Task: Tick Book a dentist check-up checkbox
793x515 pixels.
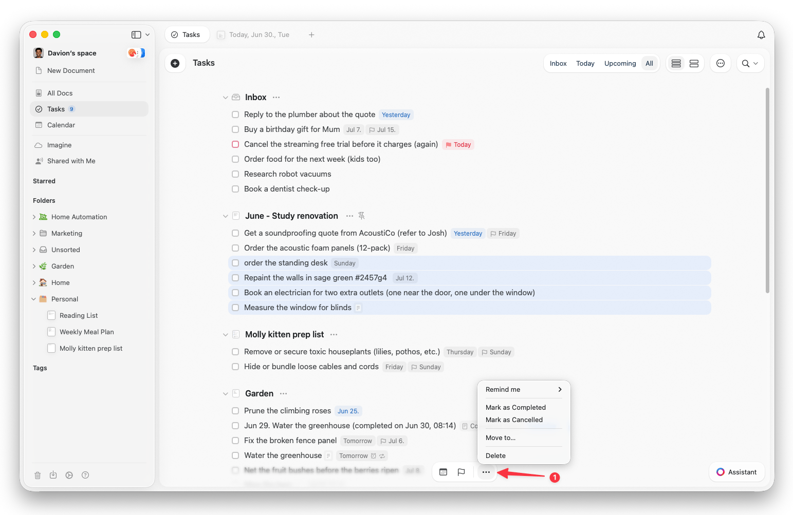Action: (235, 189)
